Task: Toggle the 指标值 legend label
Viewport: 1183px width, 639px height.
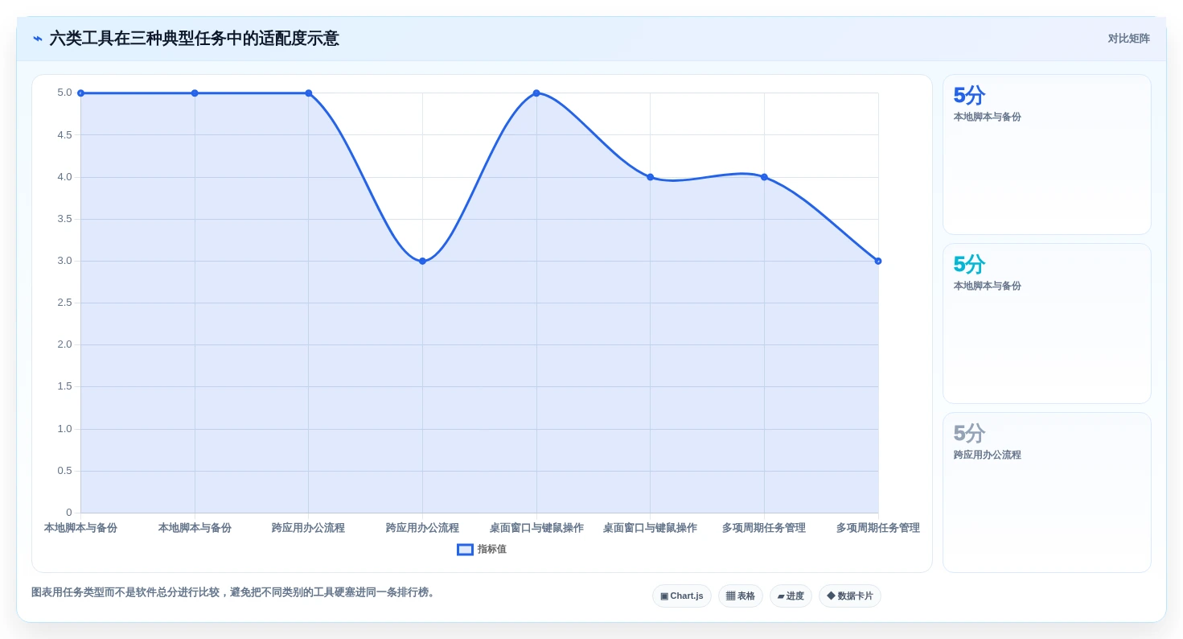Action: pos(492,550)
